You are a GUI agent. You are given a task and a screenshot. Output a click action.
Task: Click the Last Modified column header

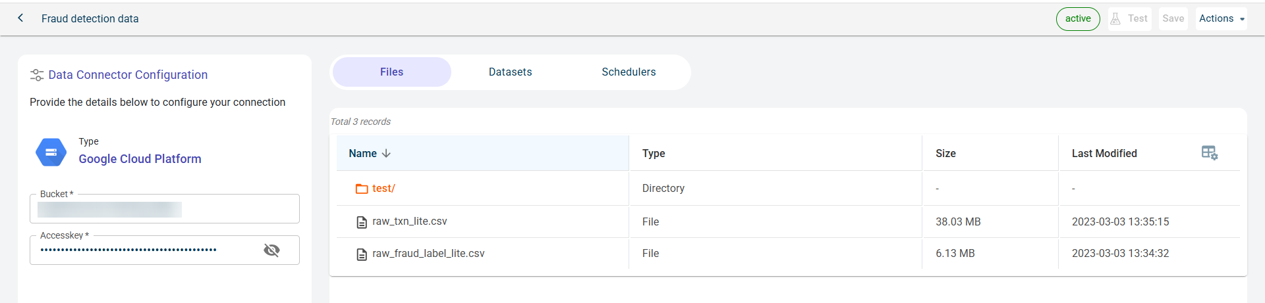tap(1104, 153)
